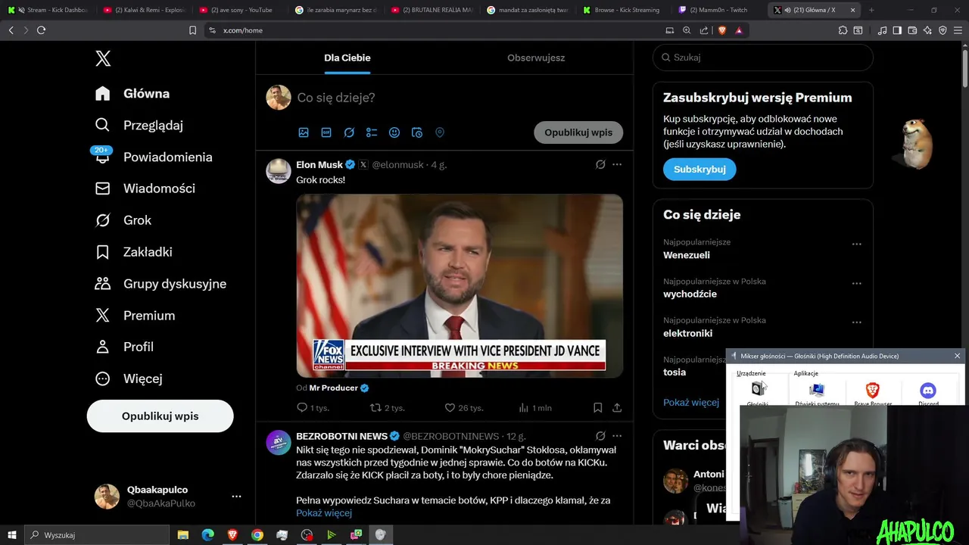Open the tosia trending topic
The image size is (969, 545).
[x=675, y=372]
